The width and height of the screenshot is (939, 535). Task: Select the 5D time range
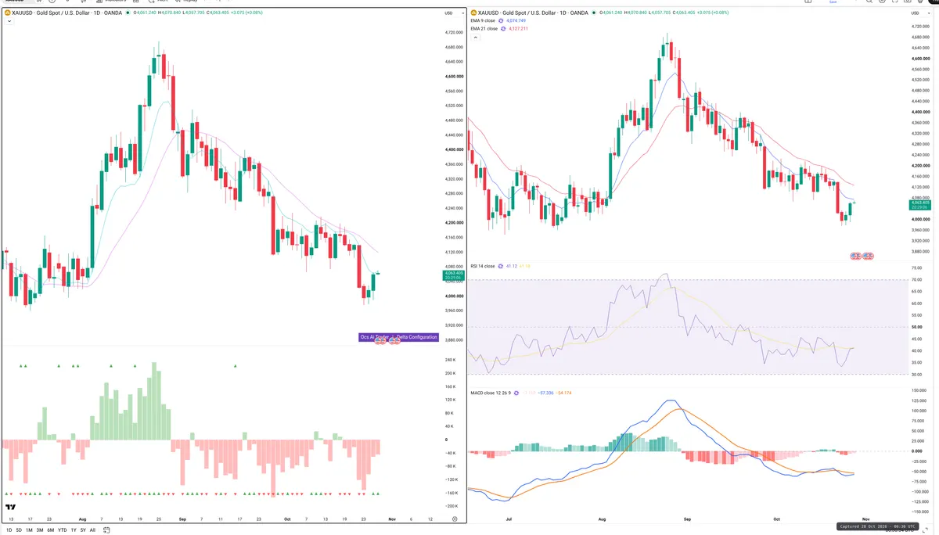pos(19,530)
